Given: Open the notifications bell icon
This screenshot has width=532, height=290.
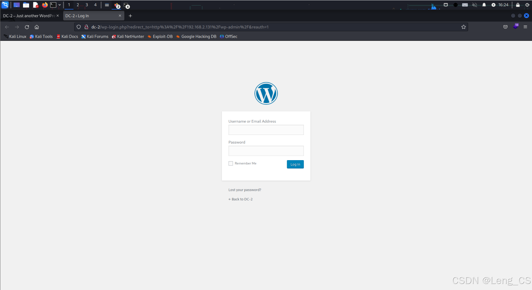Looking at the screenshot, I should coord(484,5).
